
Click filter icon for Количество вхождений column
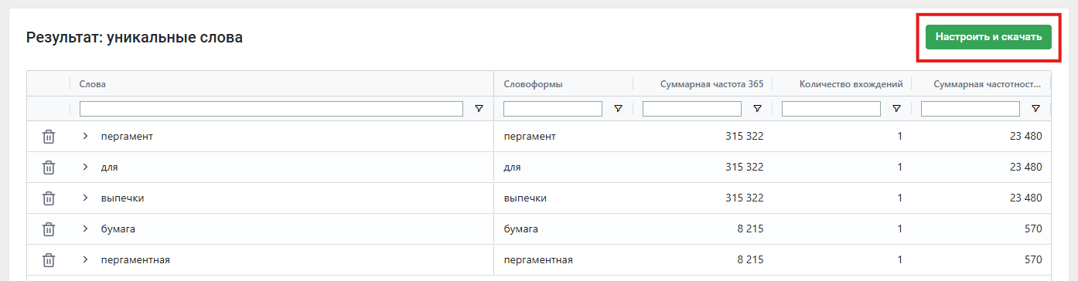(896, 109)
